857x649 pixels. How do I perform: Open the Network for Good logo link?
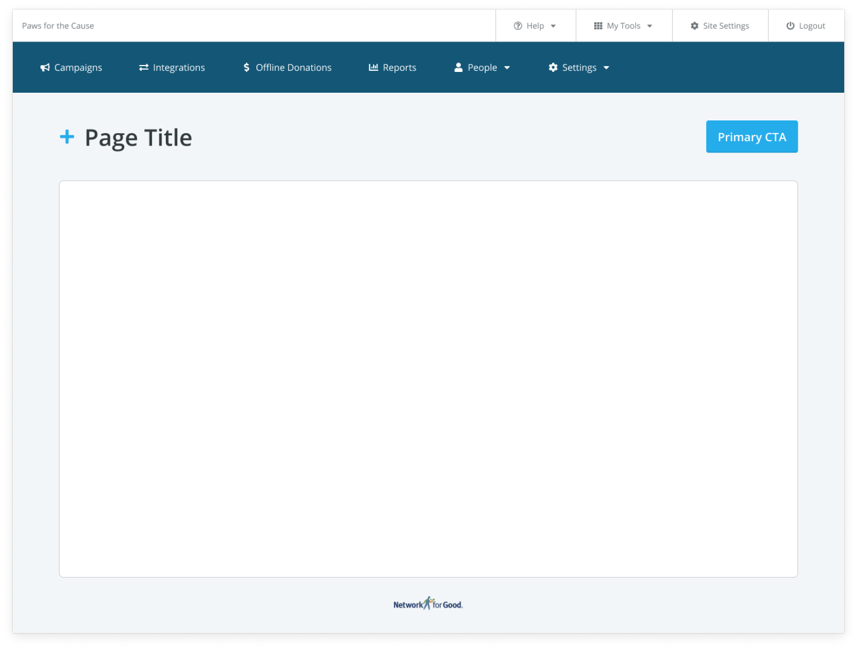428,604
